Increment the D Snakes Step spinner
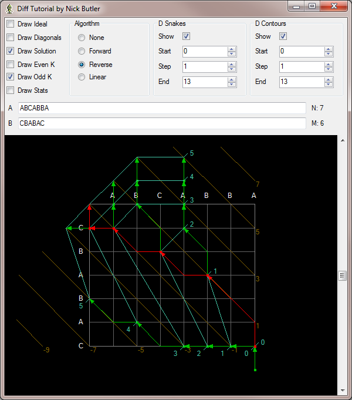 coord(231,65)
